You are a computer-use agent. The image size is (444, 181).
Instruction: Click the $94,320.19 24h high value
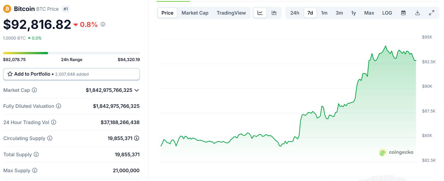pos(129,59)
